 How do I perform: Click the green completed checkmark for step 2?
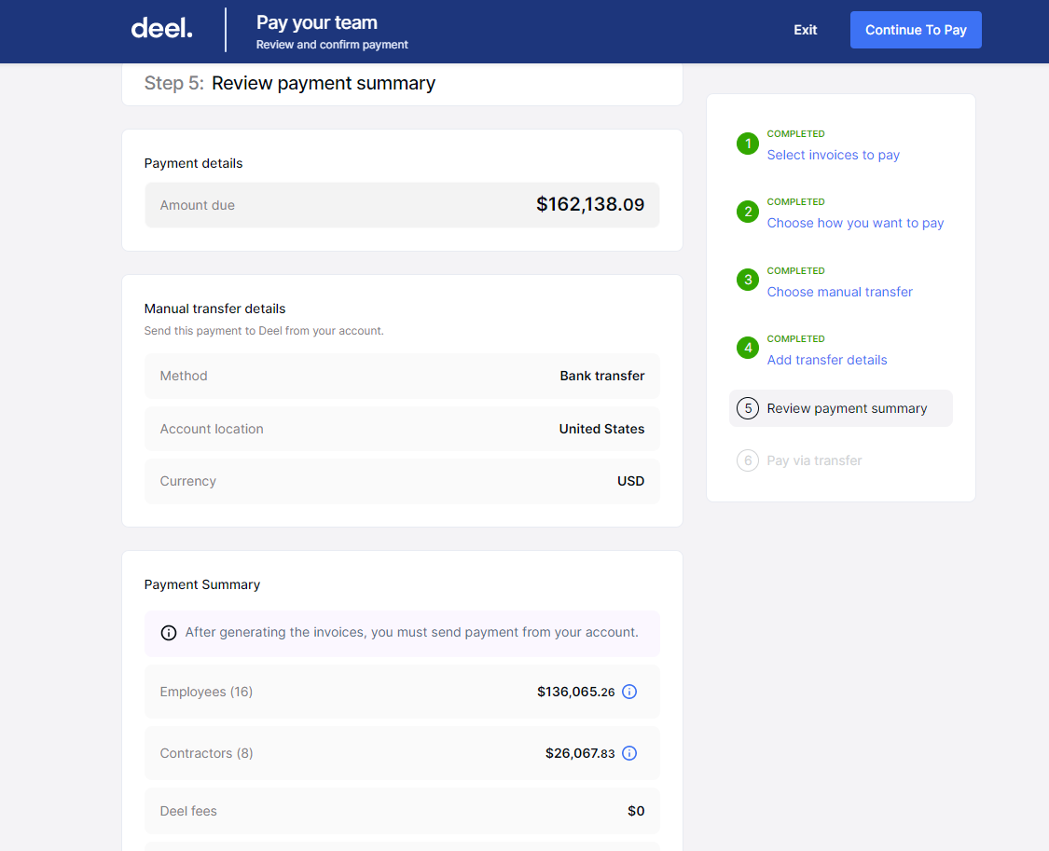[747, 212]
